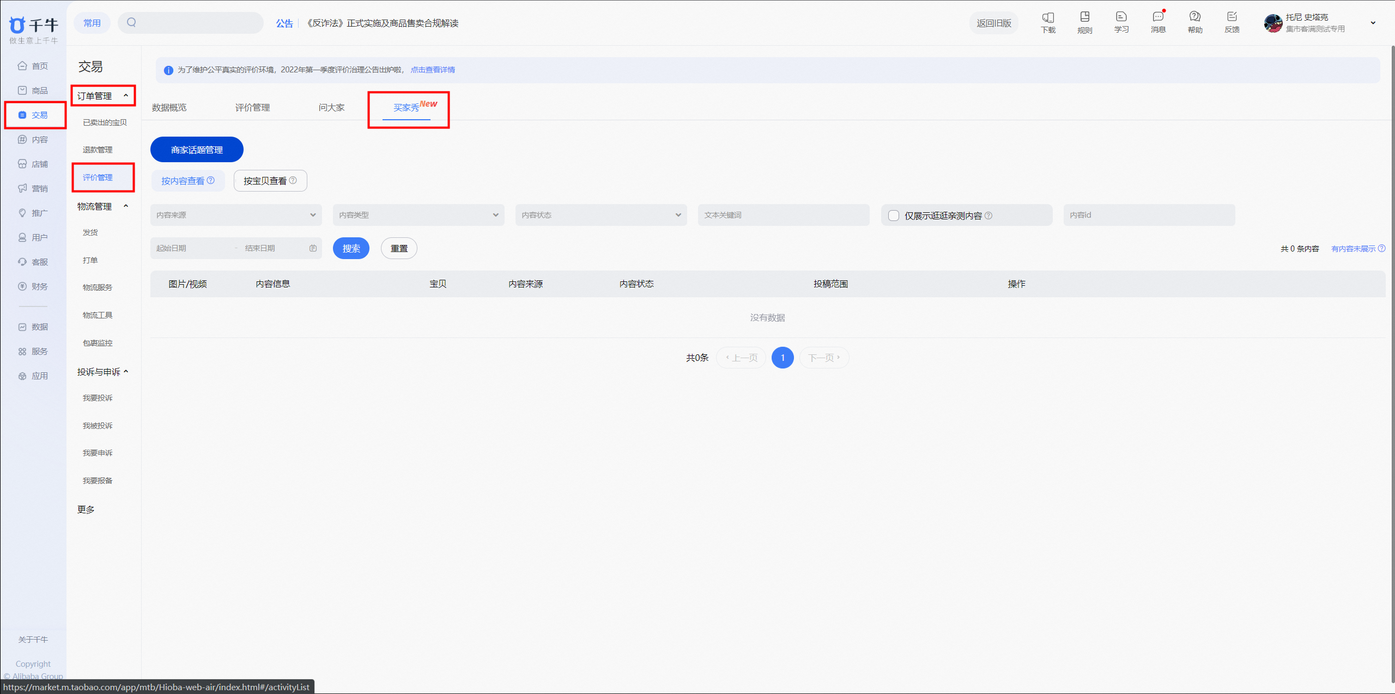The height and width of the screenshot is (694, 1395).
Task: Open 商品 in the sidebar
Action: (33, 90)
